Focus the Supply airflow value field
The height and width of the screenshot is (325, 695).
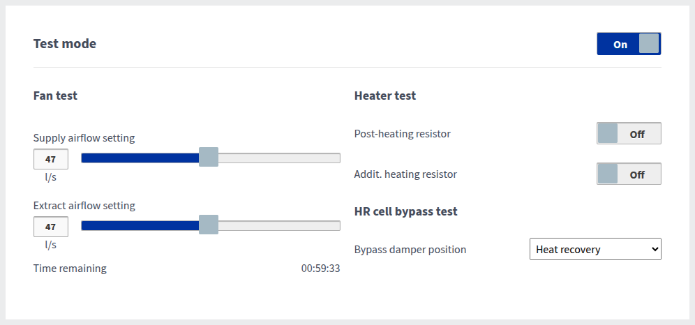tap(51, 159)
